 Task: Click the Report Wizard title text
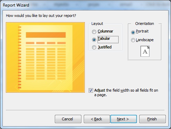coord(16,5)
